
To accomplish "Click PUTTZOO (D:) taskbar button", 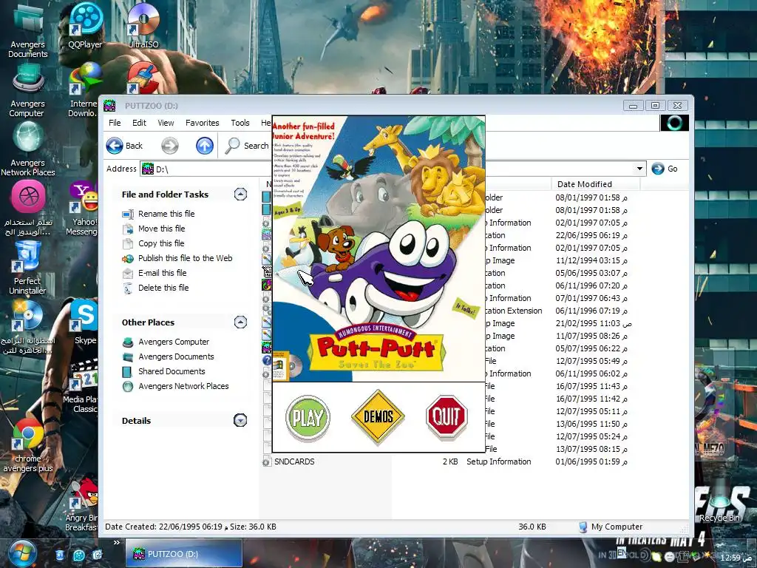I will [184, 554].
